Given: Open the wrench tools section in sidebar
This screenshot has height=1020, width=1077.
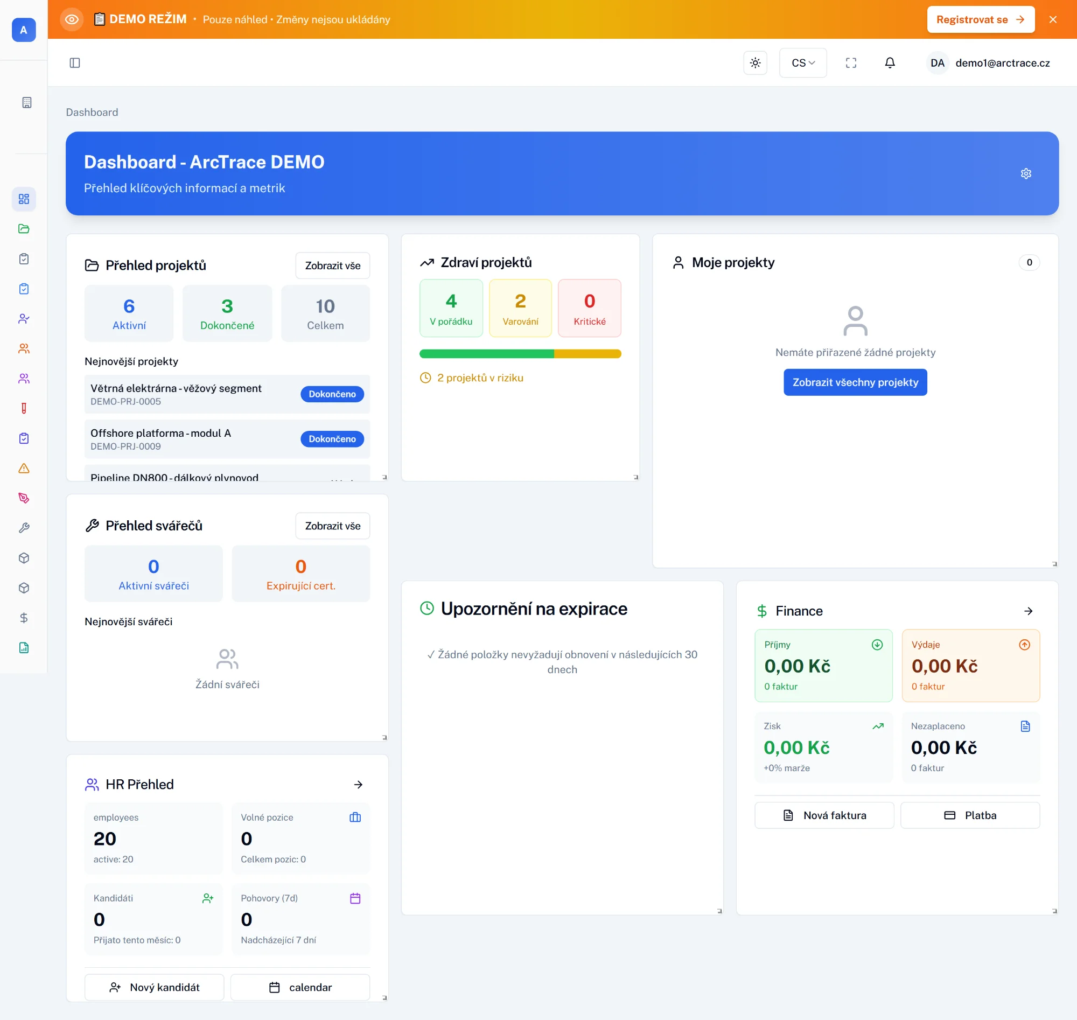Looking at the screenshot, I should (23, 527).
